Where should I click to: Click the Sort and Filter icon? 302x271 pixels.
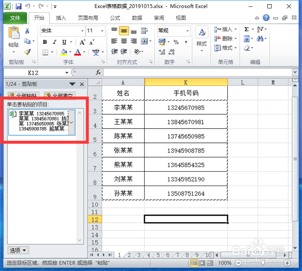coord(260,29)
